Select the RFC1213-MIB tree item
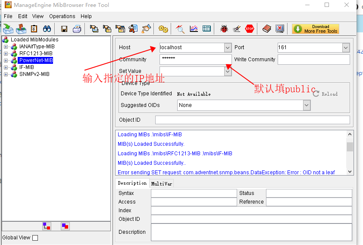The image size is (363, 245). point(36,53)
